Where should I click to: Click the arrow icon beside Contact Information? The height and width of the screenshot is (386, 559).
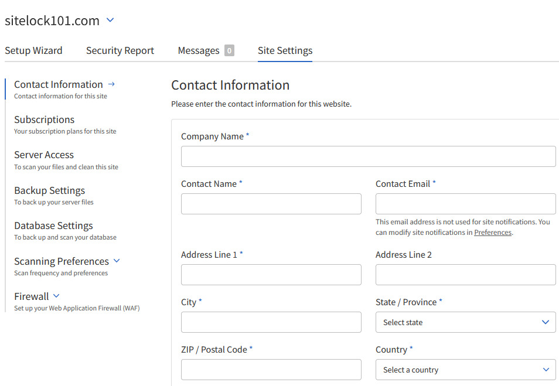pos(112,84)
